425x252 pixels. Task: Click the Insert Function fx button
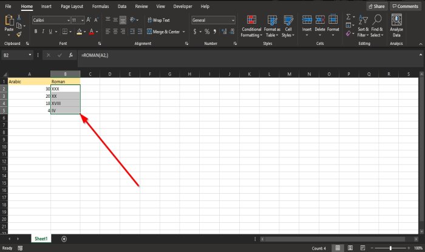(71, 55)
